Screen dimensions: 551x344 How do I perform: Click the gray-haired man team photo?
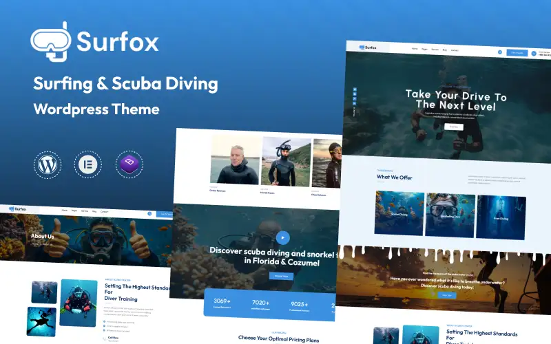[236, 160]
